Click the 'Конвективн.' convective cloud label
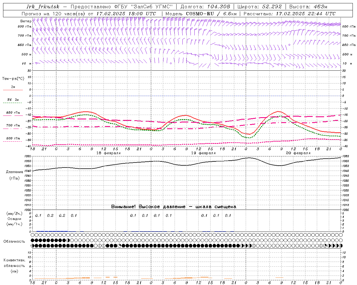Viewport: 357px width, 285px height. click(x=14, y=260)
